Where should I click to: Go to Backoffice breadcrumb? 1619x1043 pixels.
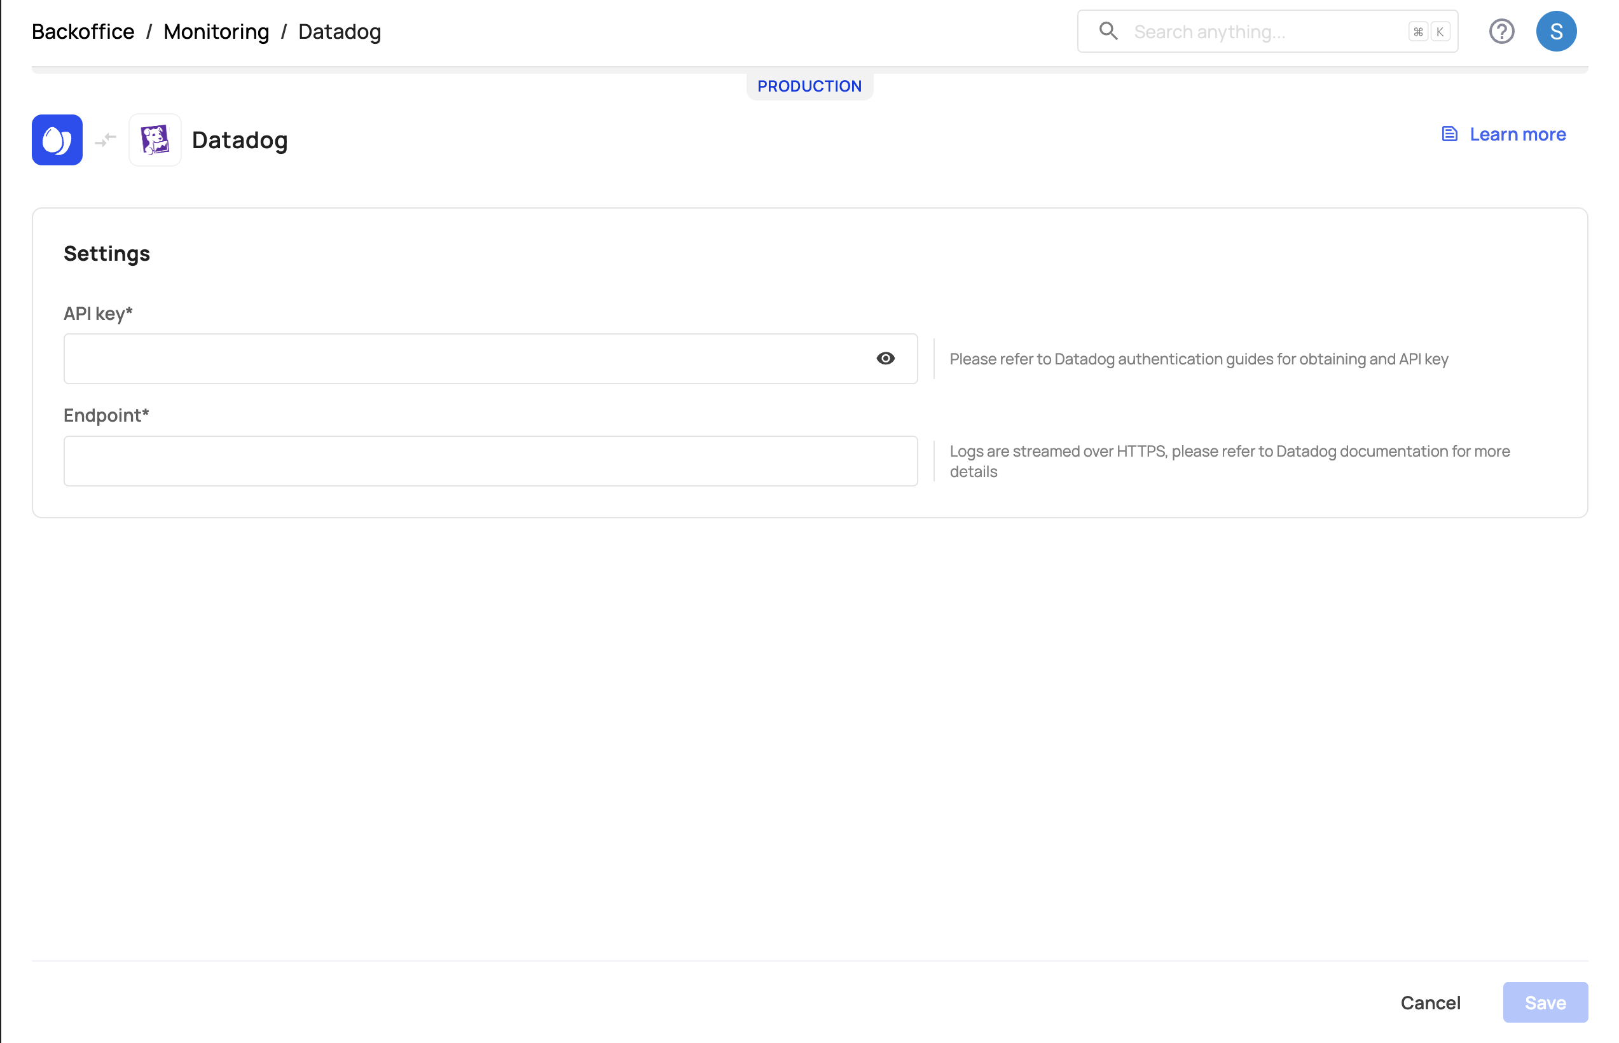pyautogui.click(x=83, y=32)
